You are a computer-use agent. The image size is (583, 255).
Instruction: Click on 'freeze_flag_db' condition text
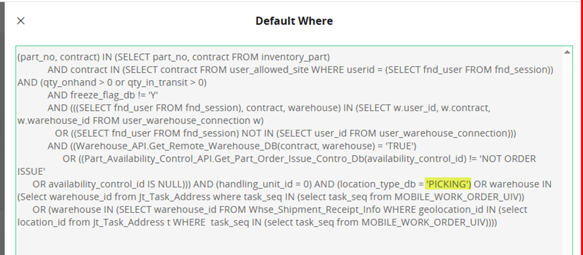[102, 95]
